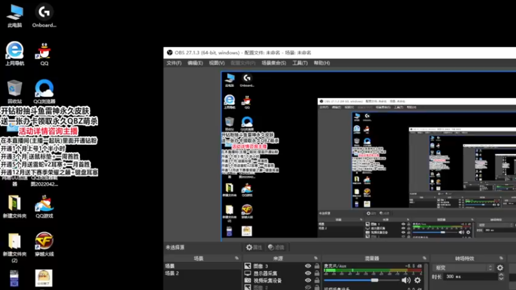
Task: Select the 图像 3 source name
Action: pyautogui.click(x=261, y=266)
